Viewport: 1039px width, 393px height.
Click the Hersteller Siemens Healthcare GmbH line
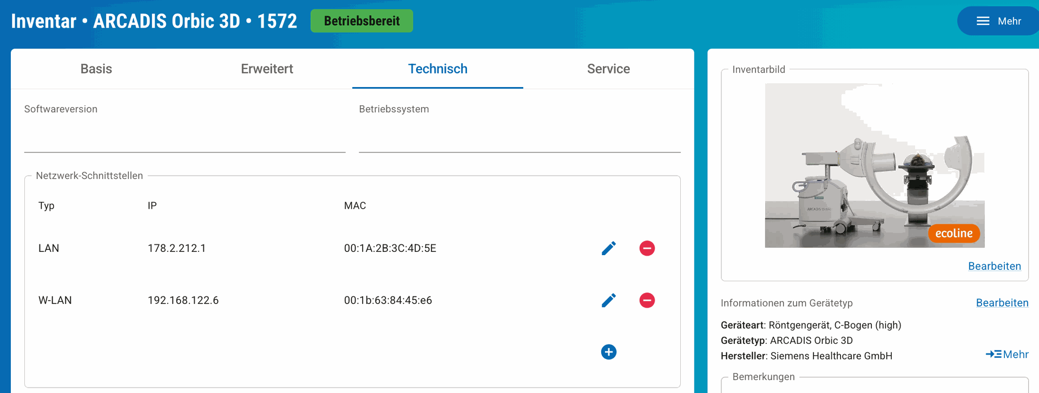click(806, 356)
